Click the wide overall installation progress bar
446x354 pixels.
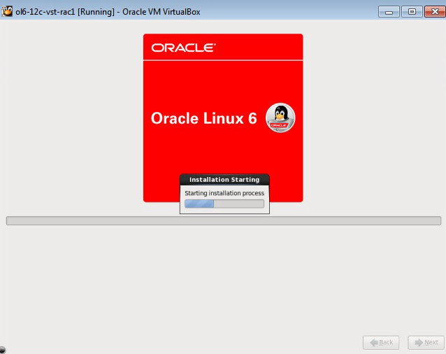coord(224,220)
